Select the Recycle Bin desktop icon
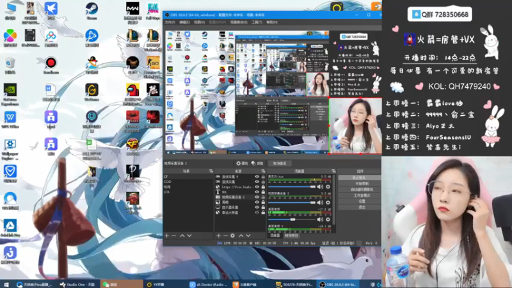The width and height of the screenshot is (512, 288). tap(10, 65)
